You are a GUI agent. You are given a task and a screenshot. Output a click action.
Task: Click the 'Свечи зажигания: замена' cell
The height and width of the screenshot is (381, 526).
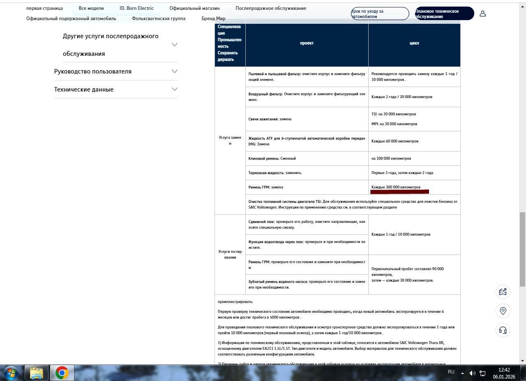tap(307, 119)
